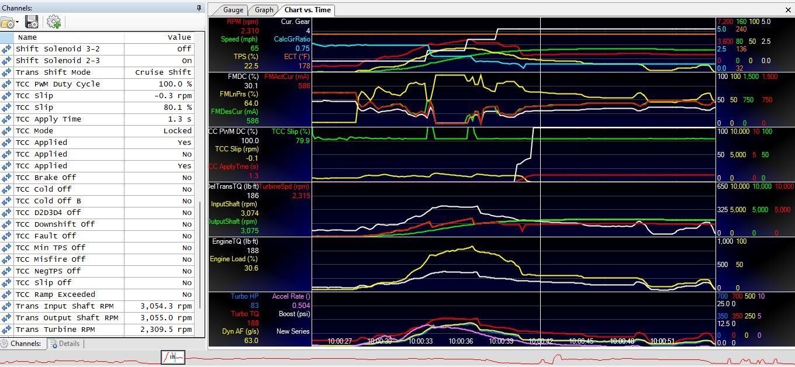795x367 pixels.
Task: Select the Trans Shift Mode channel row
Action: click(x=53, y=72)
